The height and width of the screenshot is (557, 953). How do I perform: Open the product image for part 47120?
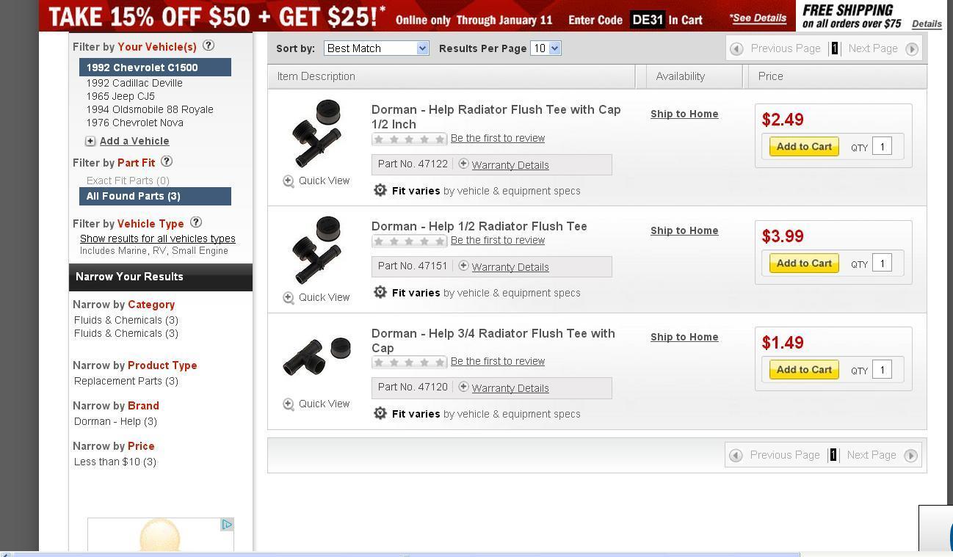[317, 357]
